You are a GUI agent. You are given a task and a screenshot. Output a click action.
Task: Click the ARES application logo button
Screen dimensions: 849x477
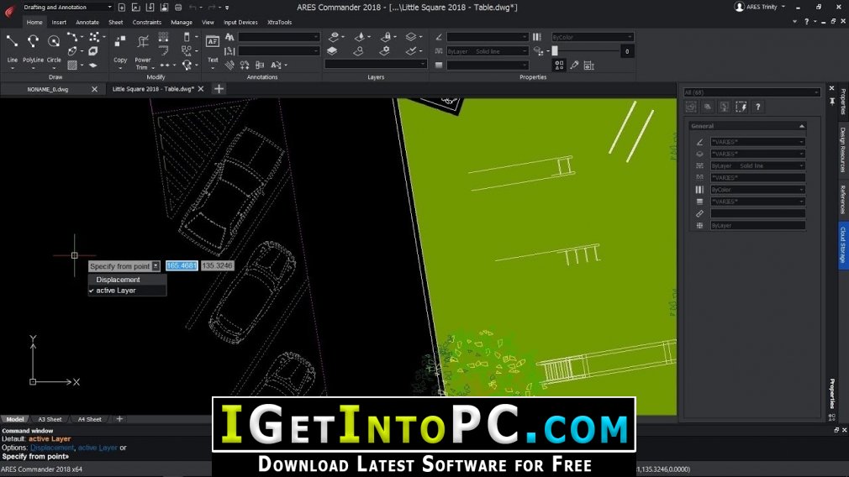pos(9,11)
